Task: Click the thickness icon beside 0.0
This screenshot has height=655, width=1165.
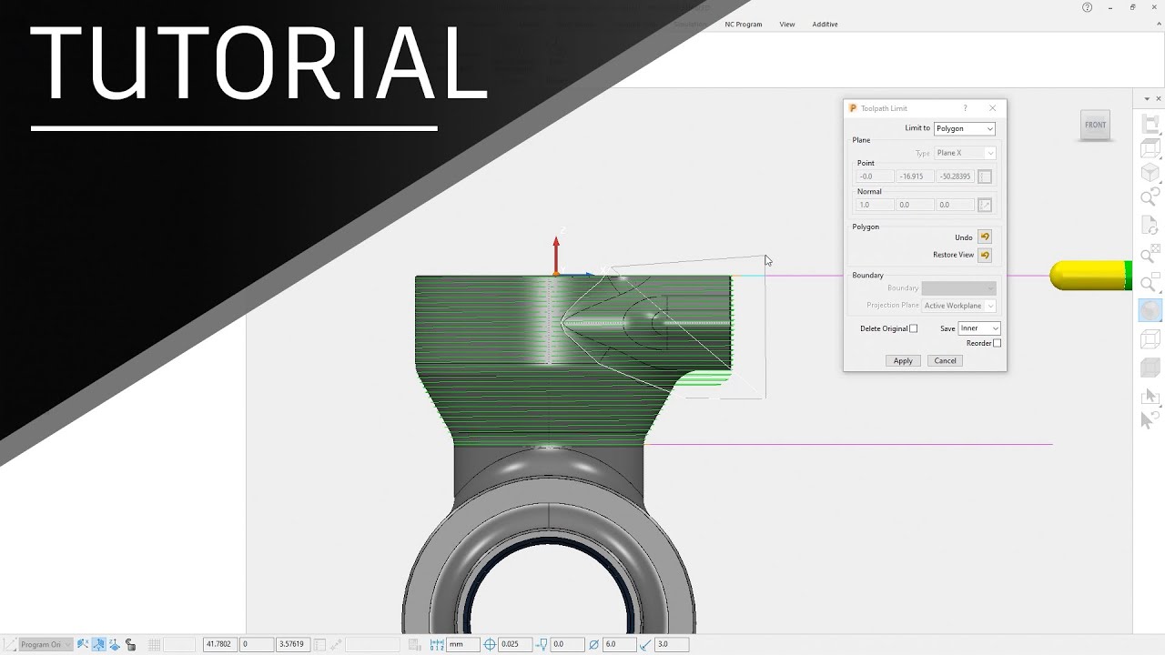Action: click(x=542, y=644)
